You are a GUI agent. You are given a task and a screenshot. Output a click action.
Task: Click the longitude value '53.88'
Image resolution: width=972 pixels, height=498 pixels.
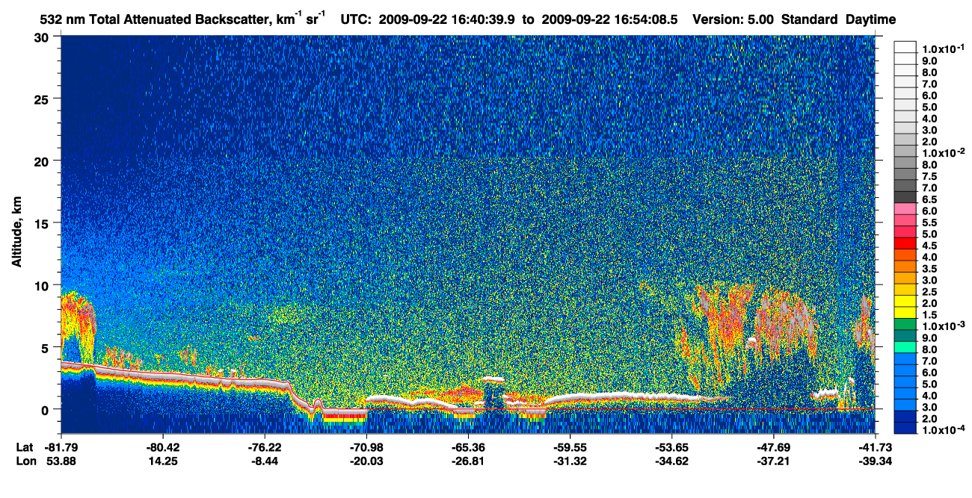[61, 461]
